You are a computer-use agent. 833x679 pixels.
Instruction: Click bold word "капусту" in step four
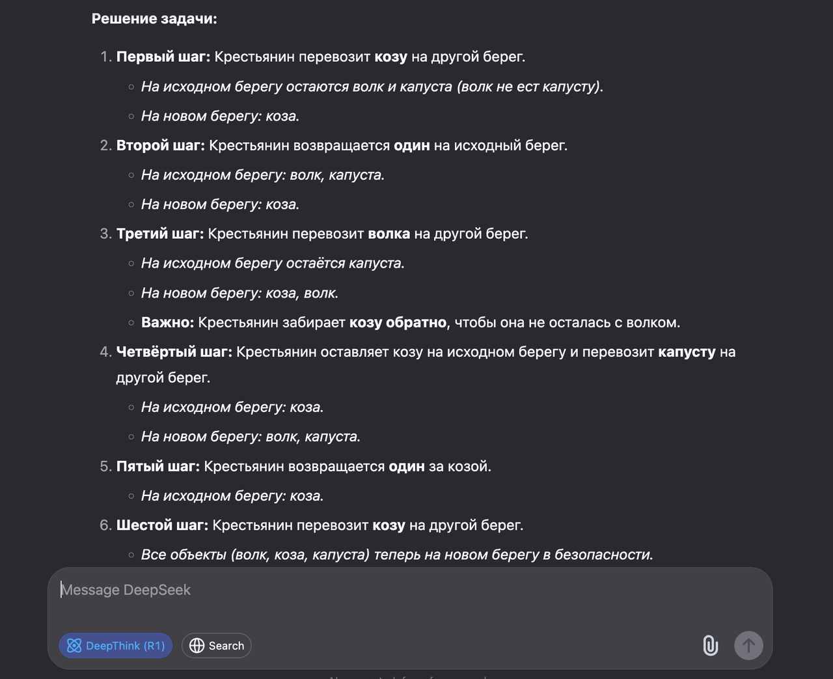click(x=687, y=352)
